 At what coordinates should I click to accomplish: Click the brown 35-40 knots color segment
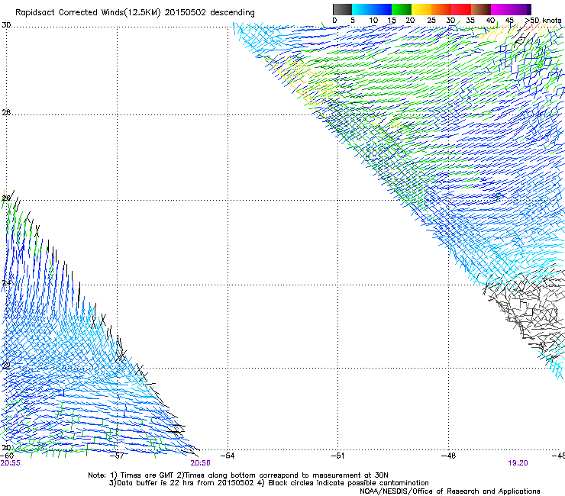(481, 9)
